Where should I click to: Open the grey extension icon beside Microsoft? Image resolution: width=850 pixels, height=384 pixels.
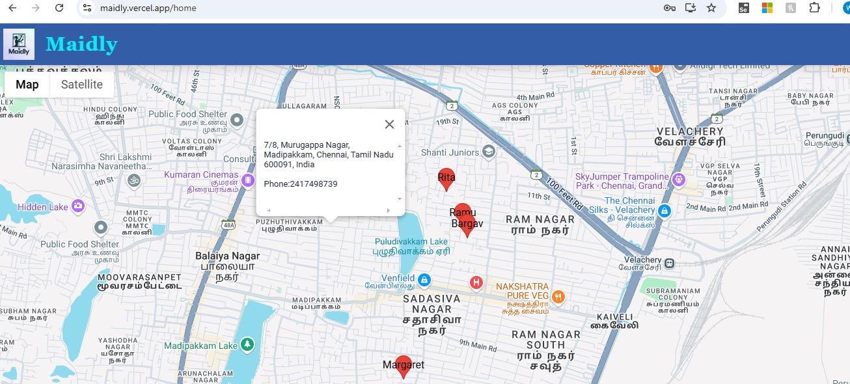(x=791, y=8)
